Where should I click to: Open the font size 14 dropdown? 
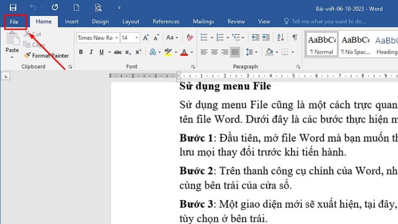(x=137, y=38)
